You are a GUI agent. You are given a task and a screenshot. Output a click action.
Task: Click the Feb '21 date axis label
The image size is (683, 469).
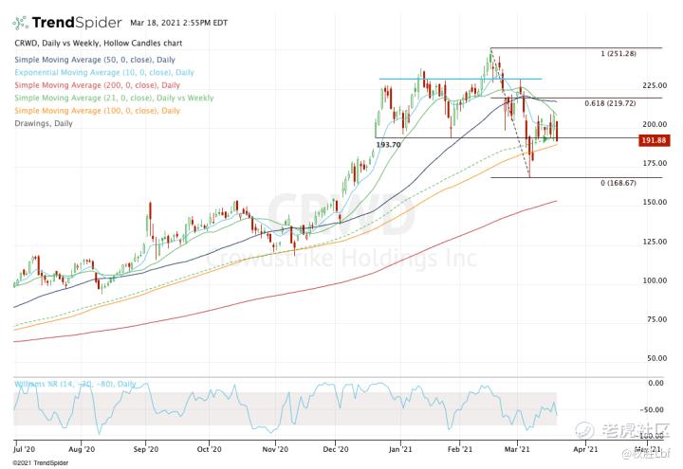click(x=460, y=449)
